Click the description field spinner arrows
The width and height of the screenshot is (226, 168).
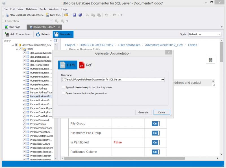pyautogui.click(x=213, y=81)
